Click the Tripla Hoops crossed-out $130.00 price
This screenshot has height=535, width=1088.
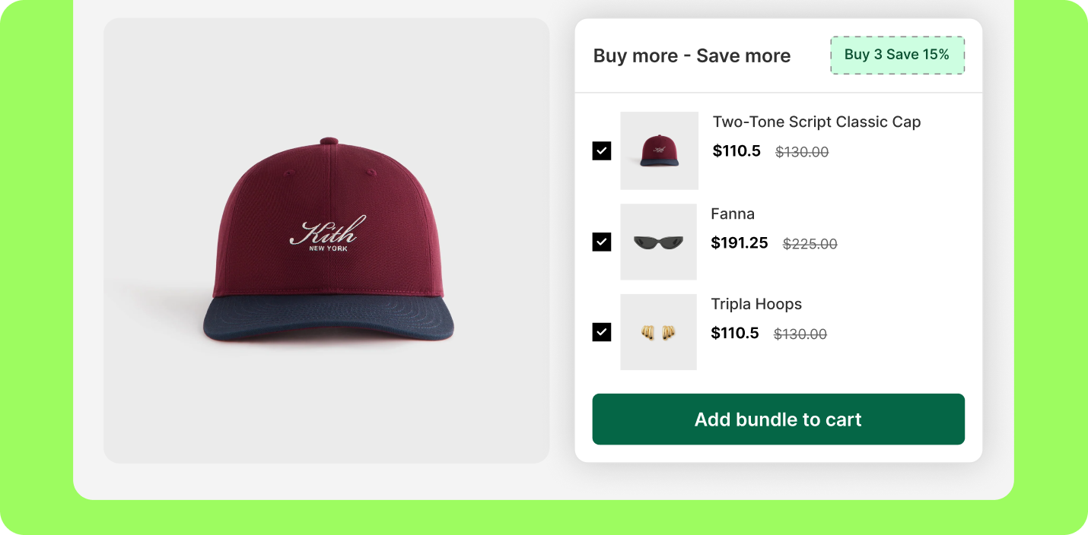[800, 334]
